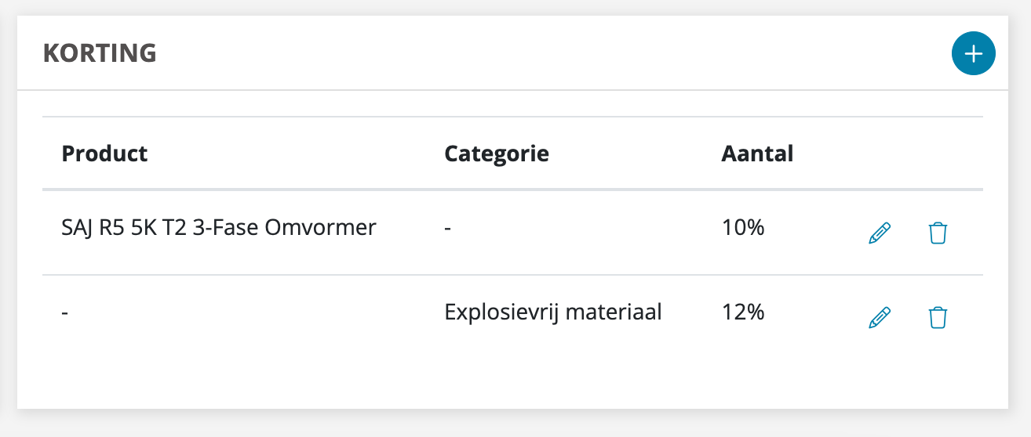Edit the SAJ R5 5K T2 discount row
This screenshot has width=1031, height=437.
click(x=880, y=233)
